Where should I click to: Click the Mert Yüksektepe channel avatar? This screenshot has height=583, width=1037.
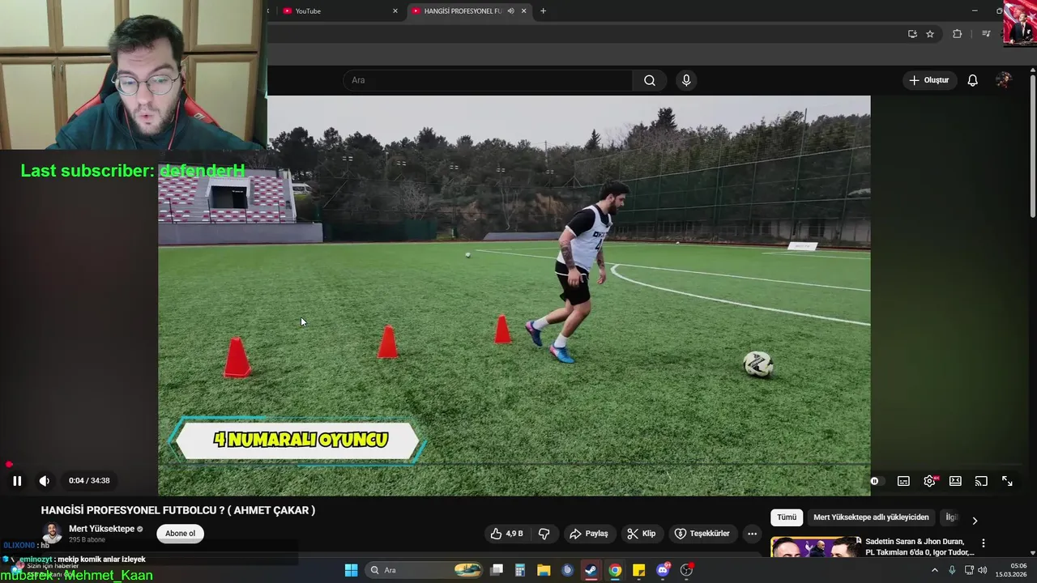(x=52, y=533)
